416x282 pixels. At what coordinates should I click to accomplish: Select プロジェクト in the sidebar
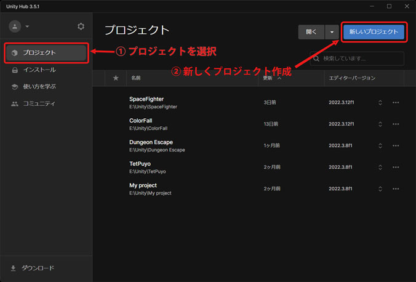click(46, 53)
